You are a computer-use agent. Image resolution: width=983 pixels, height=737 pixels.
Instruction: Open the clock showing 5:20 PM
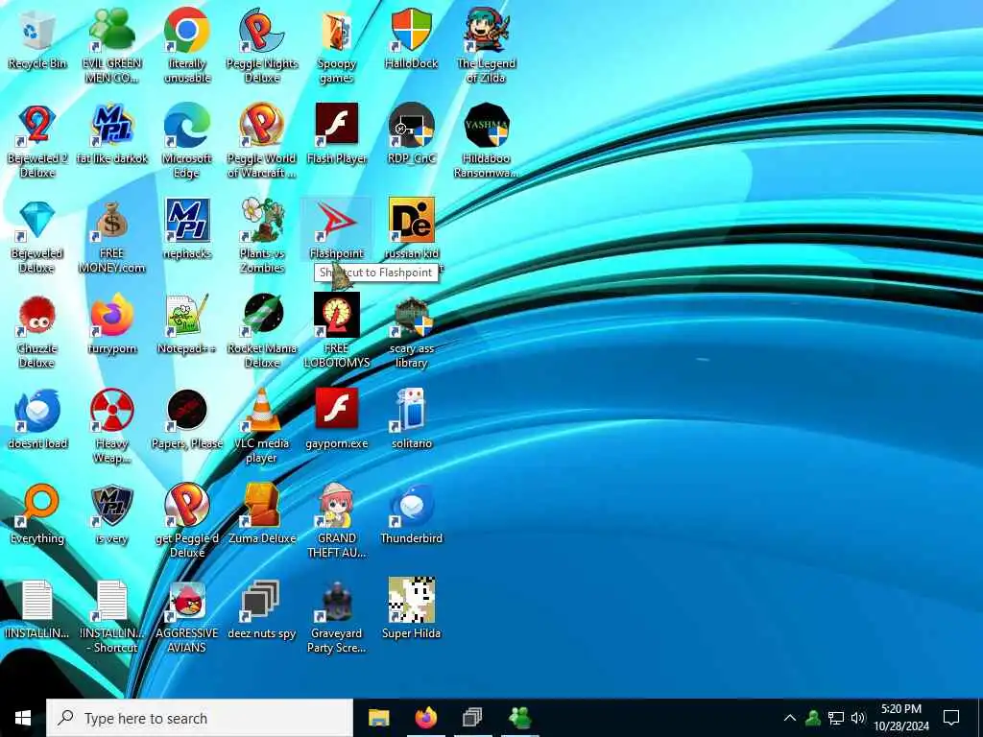(901, 718)
